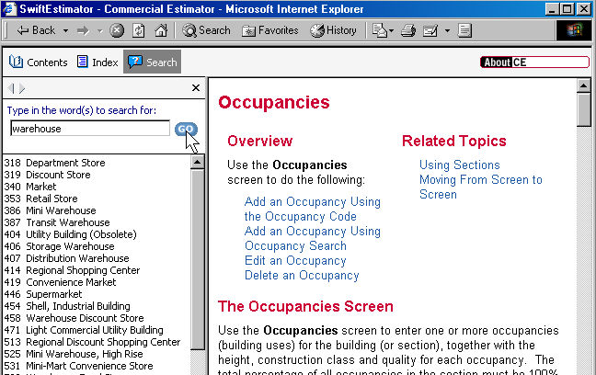Click the Discuss toolbar icon
The height and width of the screenshot is (375, 596).
point(464,30)
